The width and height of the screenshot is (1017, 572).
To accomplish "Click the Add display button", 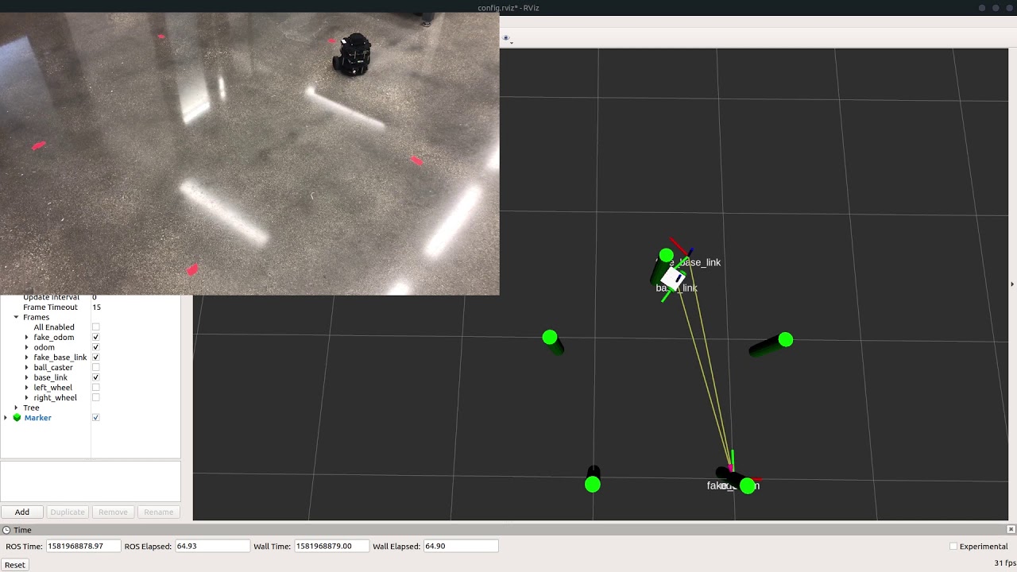I will pyautogui.click(x=22, y=512).
